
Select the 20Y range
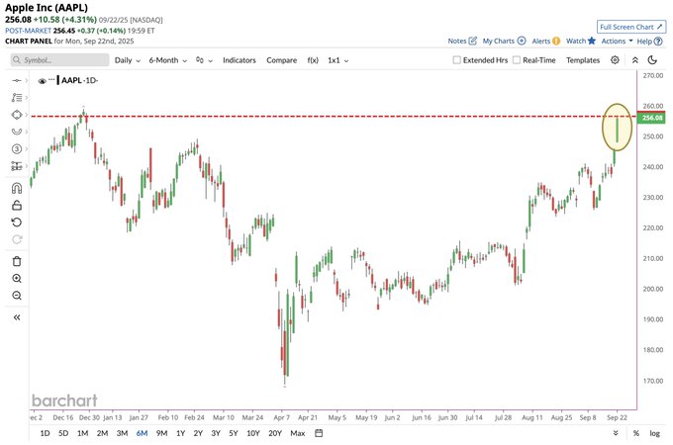point(275,433)
